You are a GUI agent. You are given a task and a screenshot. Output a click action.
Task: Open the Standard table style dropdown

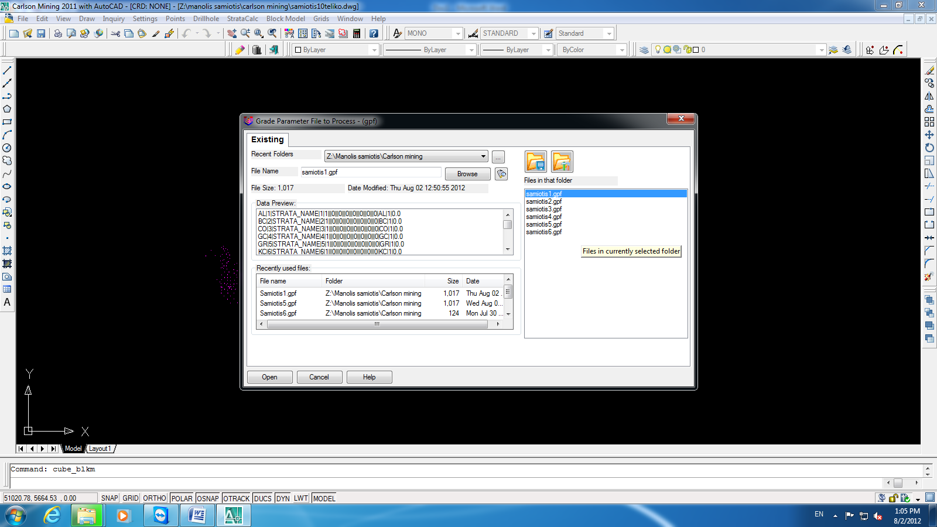[609, 33]
